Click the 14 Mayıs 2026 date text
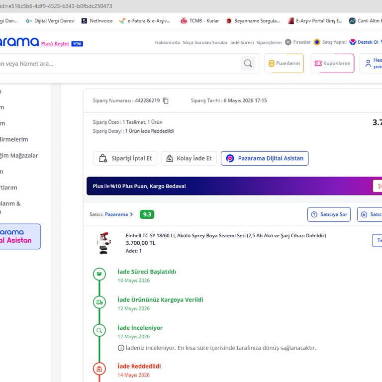The image size is (382, 382). point(133,375)
